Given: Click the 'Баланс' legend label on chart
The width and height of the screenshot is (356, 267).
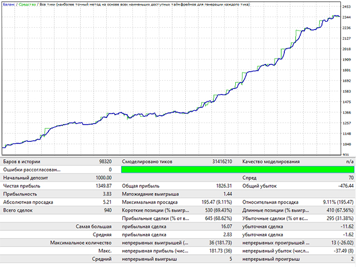Looking at the screenshot, I should pos(9,4).
